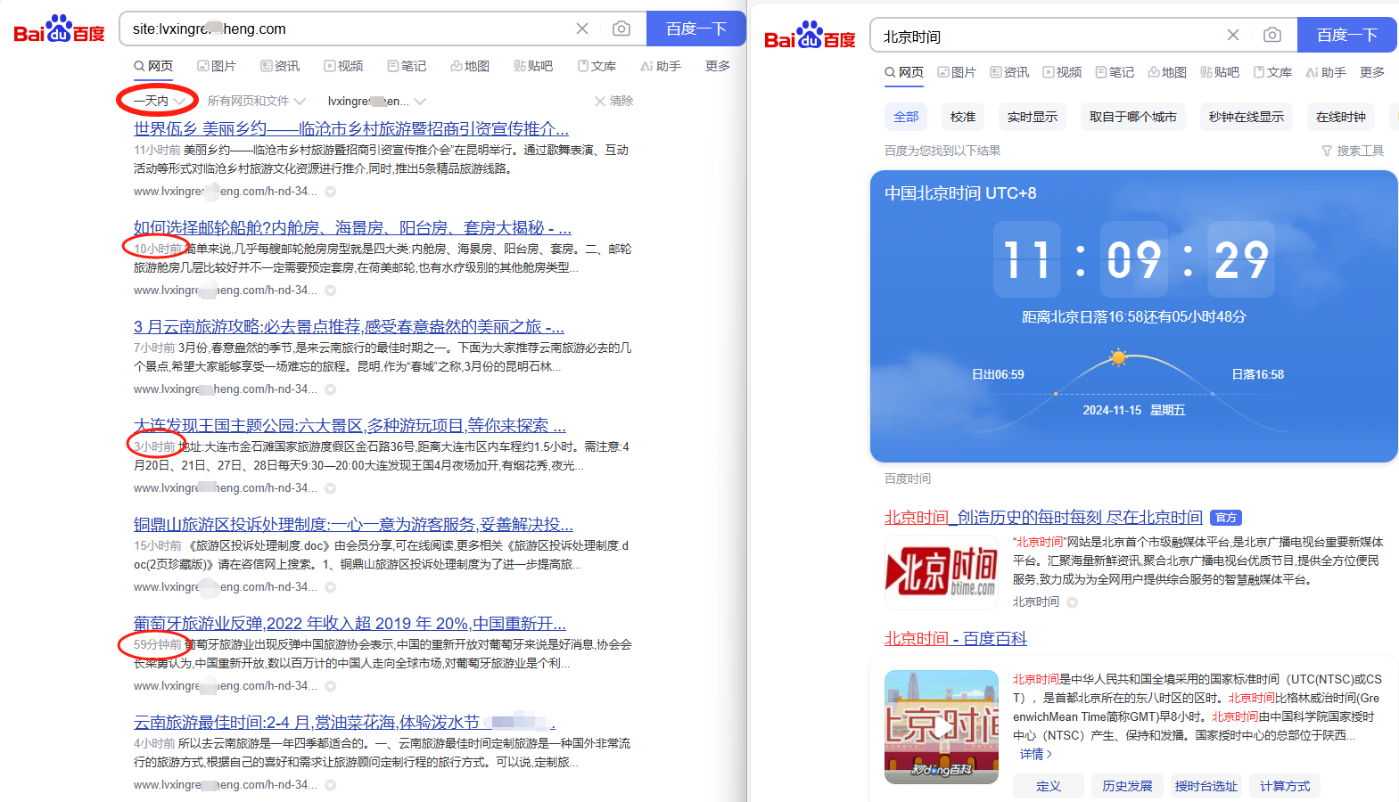Expand 所有网页和文件 file type dropdown
The height and width of the screenshot is (802, 1399).
(256, 101)
